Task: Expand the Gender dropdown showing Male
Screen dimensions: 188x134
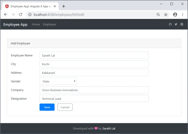Action: (58, 81)
